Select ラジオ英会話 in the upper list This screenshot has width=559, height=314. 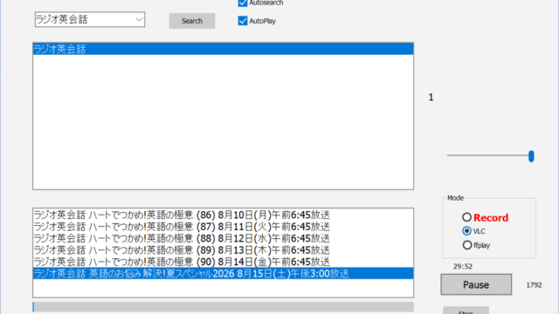(224, 49)
